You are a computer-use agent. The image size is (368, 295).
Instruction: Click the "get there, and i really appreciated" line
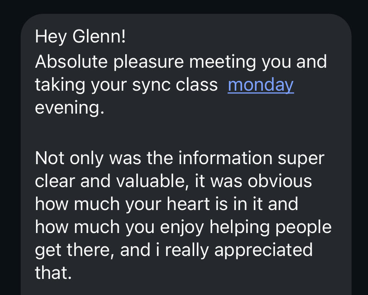tap(173, 250)
